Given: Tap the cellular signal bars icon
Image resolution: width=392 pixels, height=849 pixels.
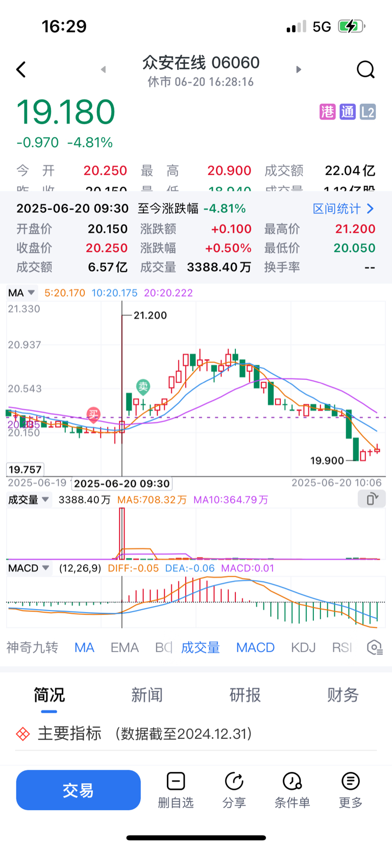Looking at the screenshot, I should pyautogui.click(x=297, y=27).
